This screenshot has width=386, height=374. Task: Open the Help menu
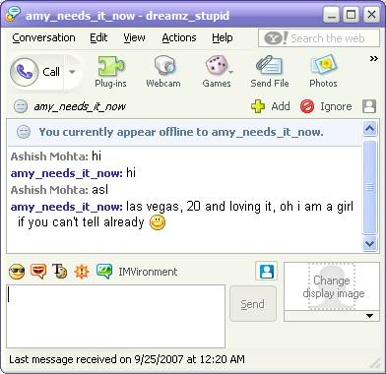point(223,37)
